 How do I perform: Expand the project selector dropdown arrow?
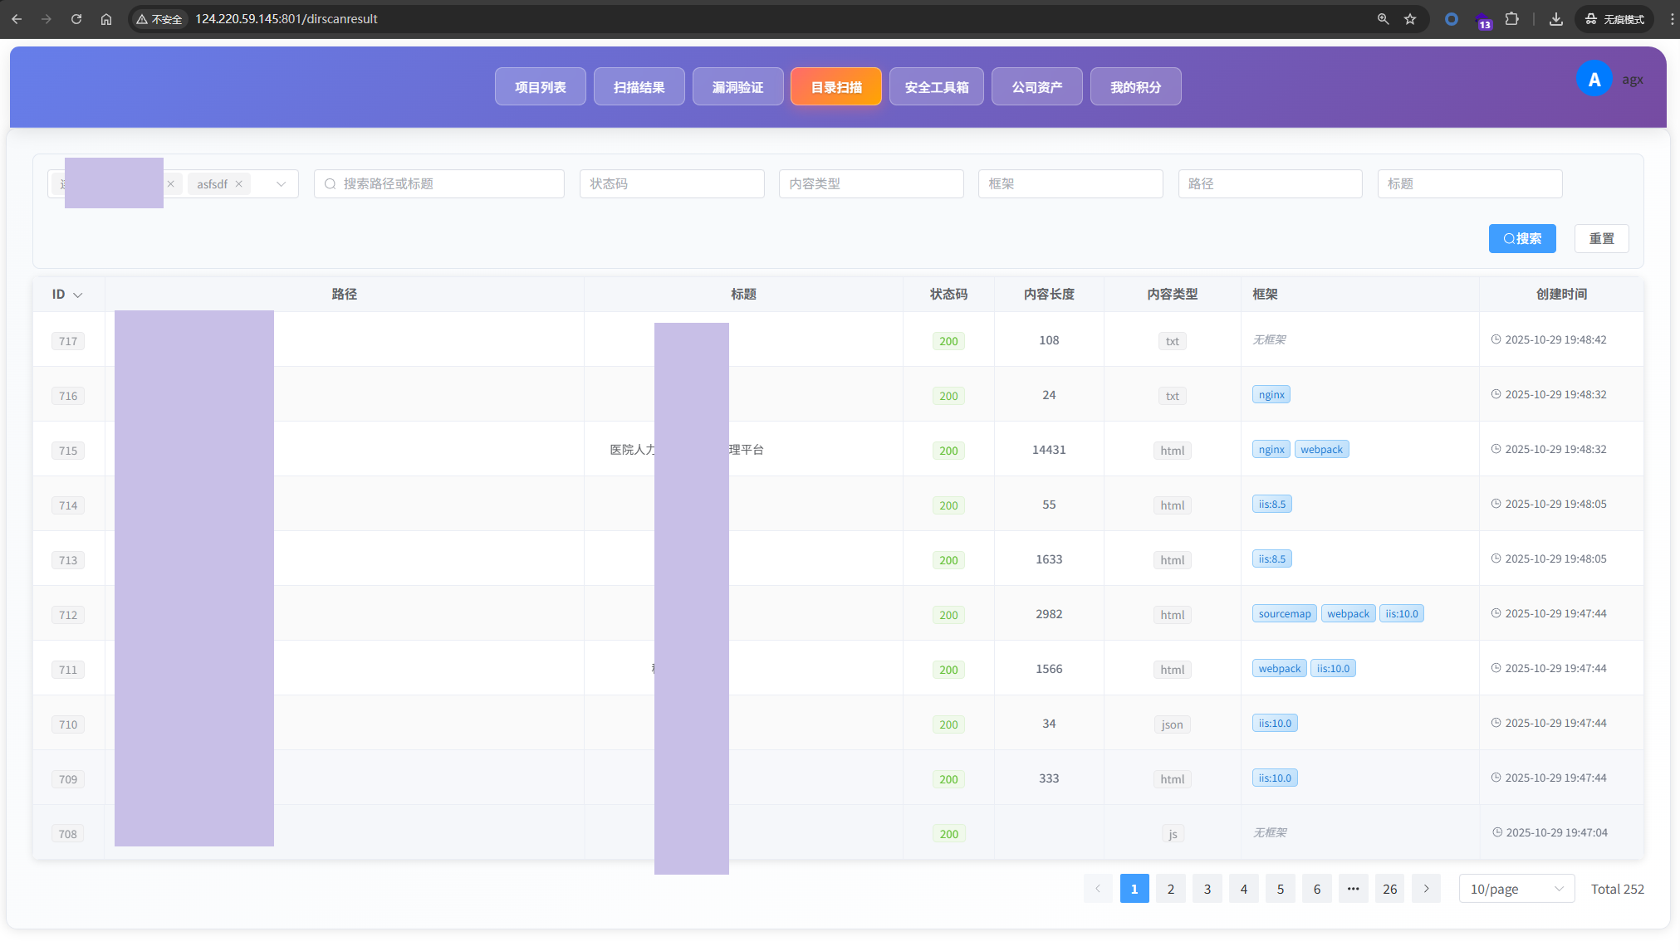coord(282,184)
